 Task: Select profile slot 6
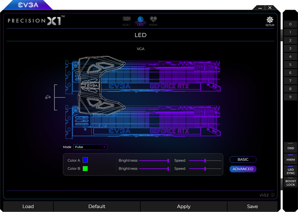pyautogui.click(x=290, y=72)
